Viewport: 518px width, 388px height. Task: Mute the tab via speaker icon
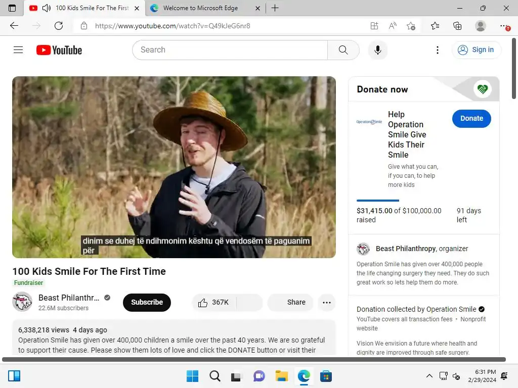pos(47,8)
